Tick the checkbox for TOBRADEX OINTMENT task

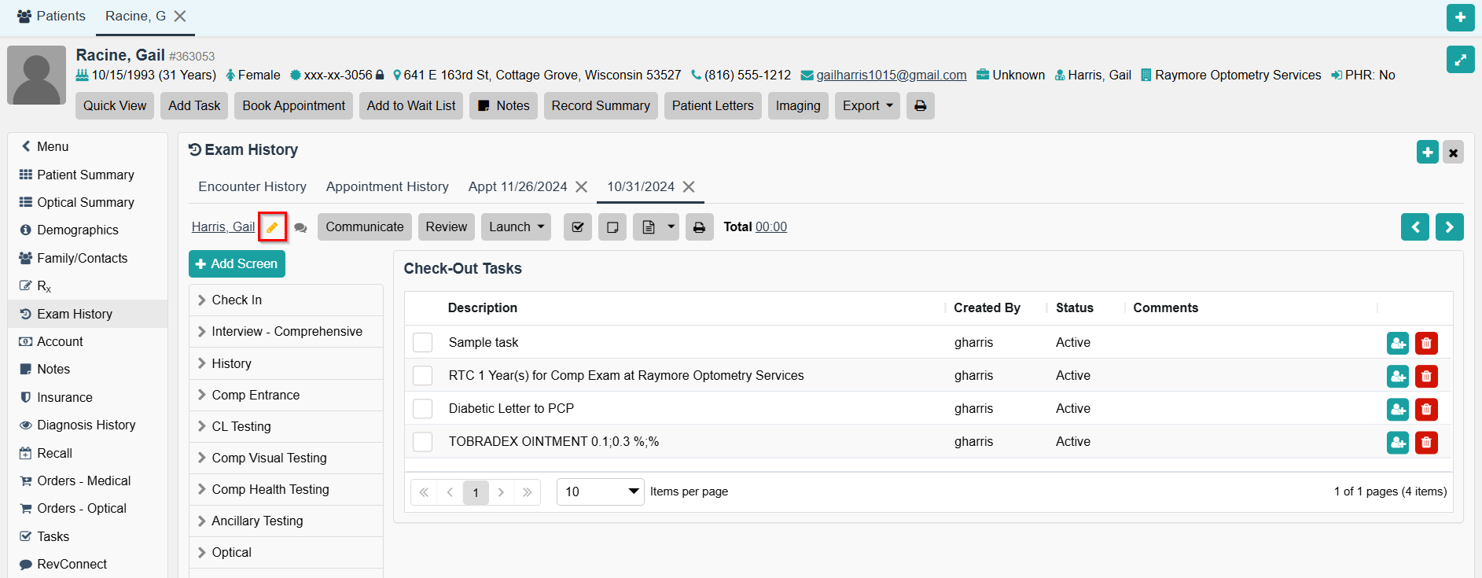pyautogui.click(x=423, y=442)
